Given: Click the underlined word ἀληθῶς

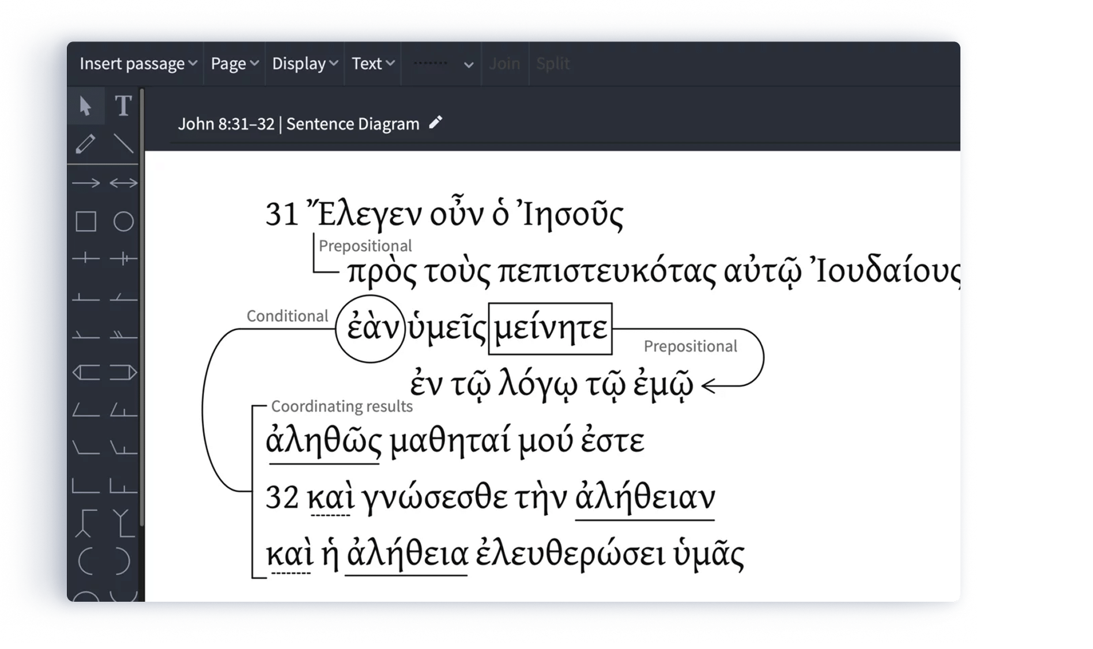Looking at the screenshot, I should click(x=323, y=442).
